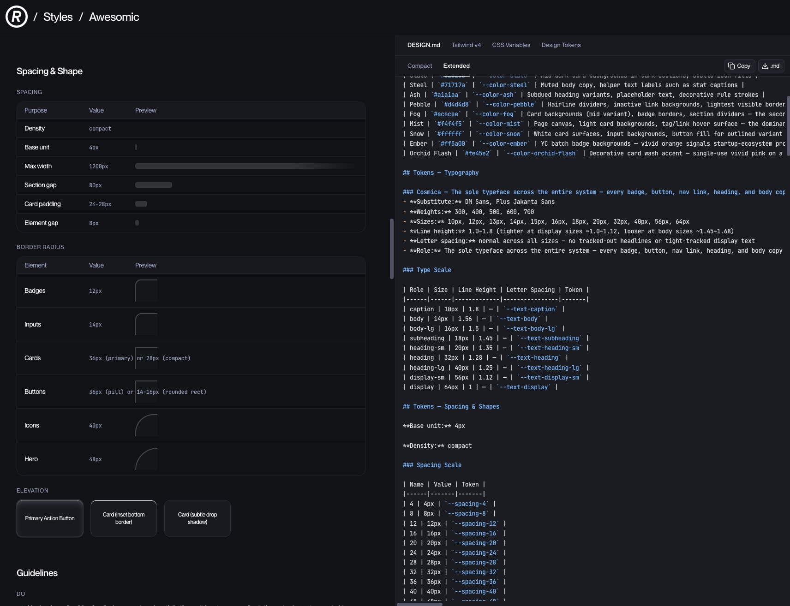
Task: Click the Card (inset bottom border) sample
Action: point(124,518)
